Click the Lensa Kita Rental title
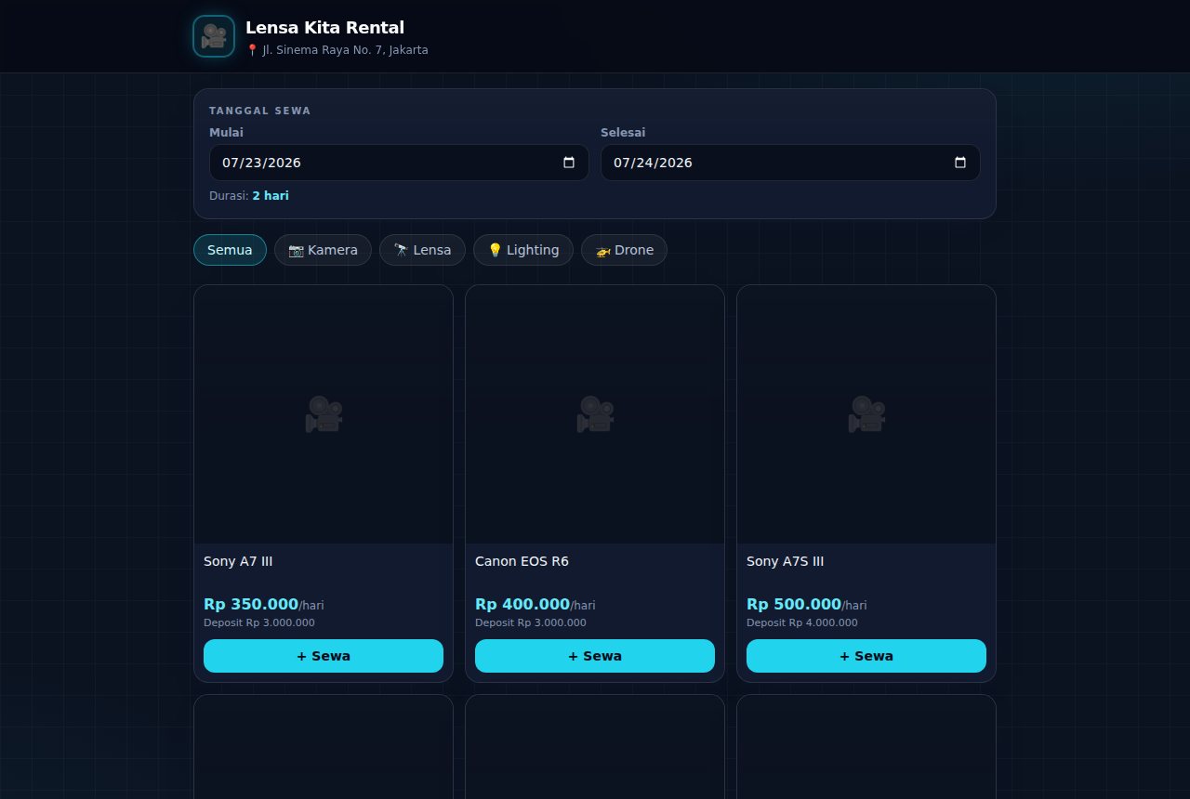Image resolution: width=1190 pixels, height=799 pixels. tap(324, 28)
